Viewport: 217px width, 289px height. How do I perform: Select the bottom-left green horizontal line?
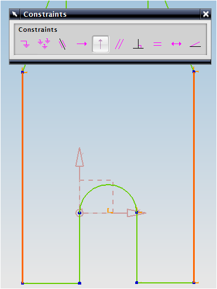click(x=51, y=283)
